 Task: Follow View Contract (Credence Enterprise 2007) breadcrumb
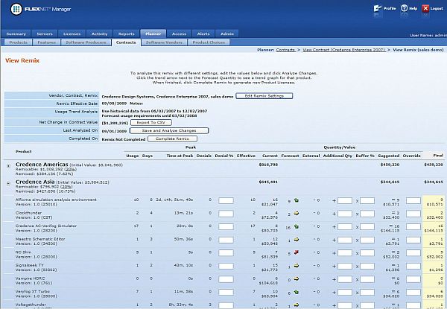coord(344,50)
